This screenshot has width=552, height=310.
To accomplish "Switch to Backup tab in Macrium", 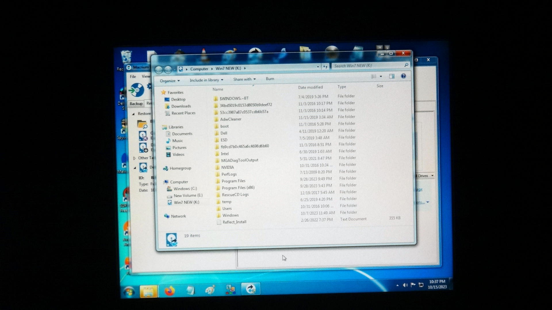I will tap(136, 104).
